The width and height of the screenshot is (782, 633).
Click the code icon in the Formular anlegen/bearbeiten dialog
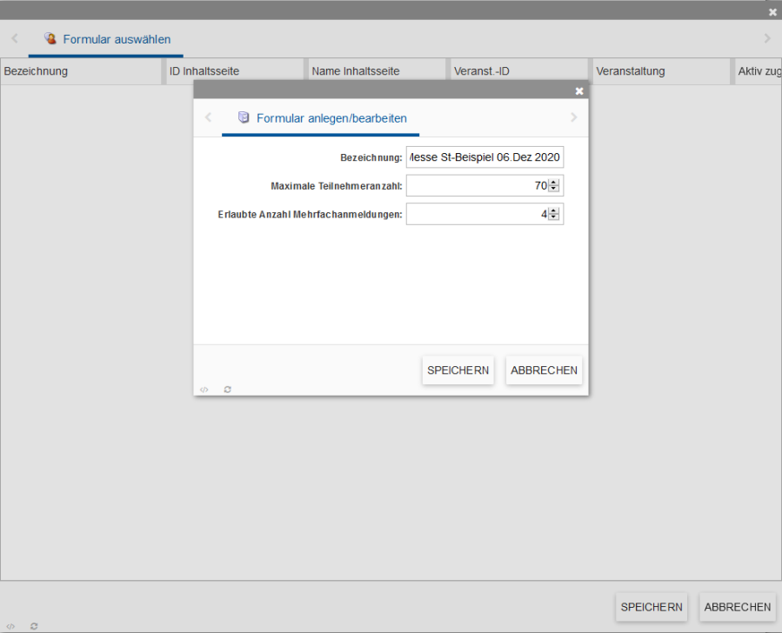coord(204,390)
